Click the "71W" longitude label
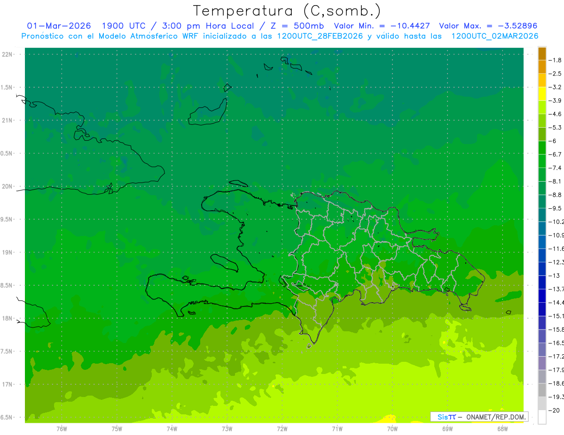The height and width of the screenshot is (435, 564). [x=337, y=429]
